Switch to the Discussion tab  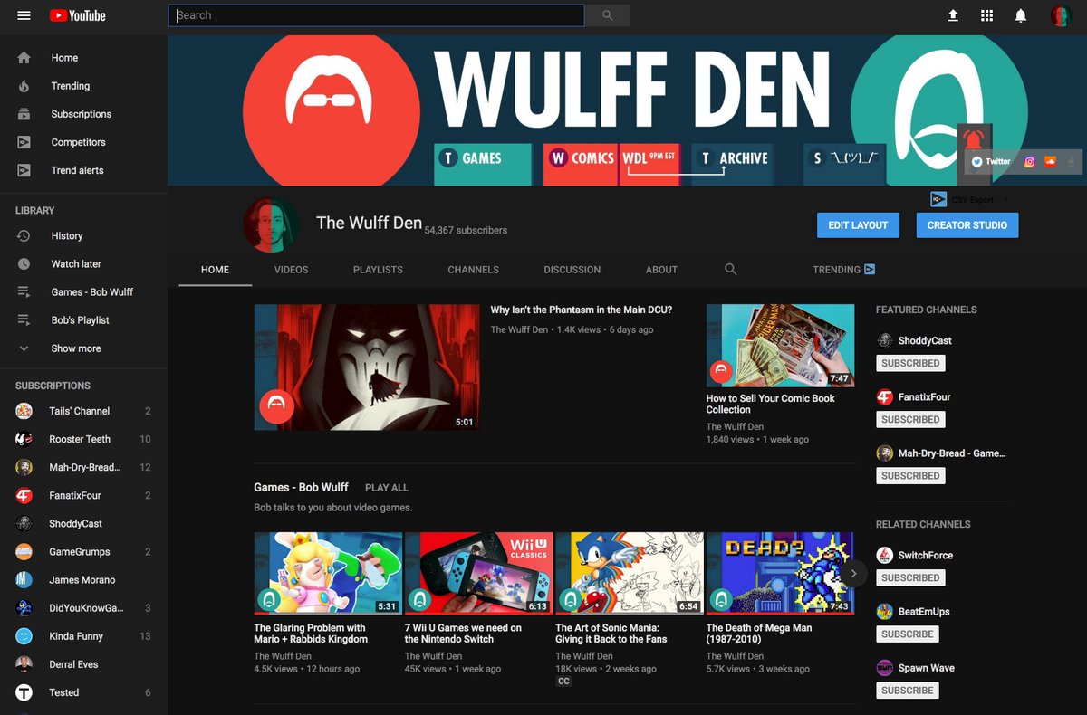tap(572, 270)
